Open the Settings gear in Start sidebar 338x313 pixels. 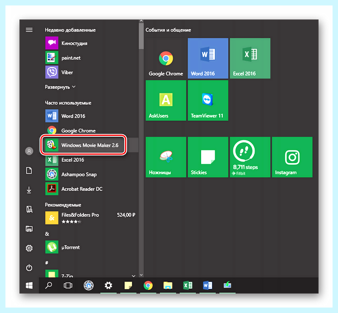click(x=29, y=248)
